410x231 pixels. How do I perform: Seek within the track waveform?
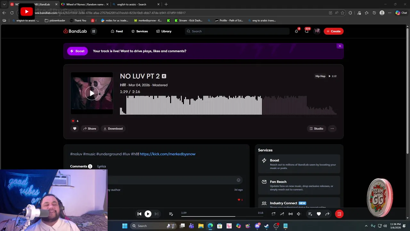(228, 105)
